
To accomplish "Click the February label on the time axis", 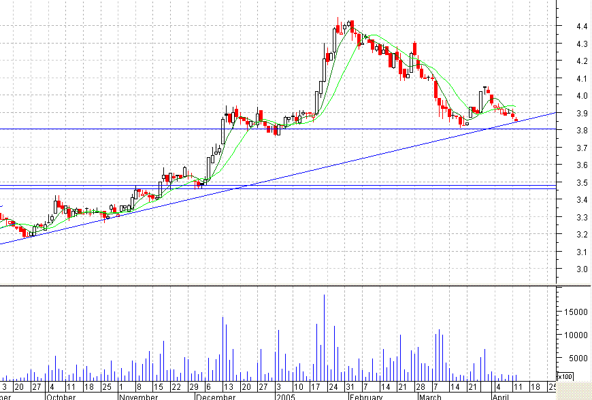I will click(368, 395).
